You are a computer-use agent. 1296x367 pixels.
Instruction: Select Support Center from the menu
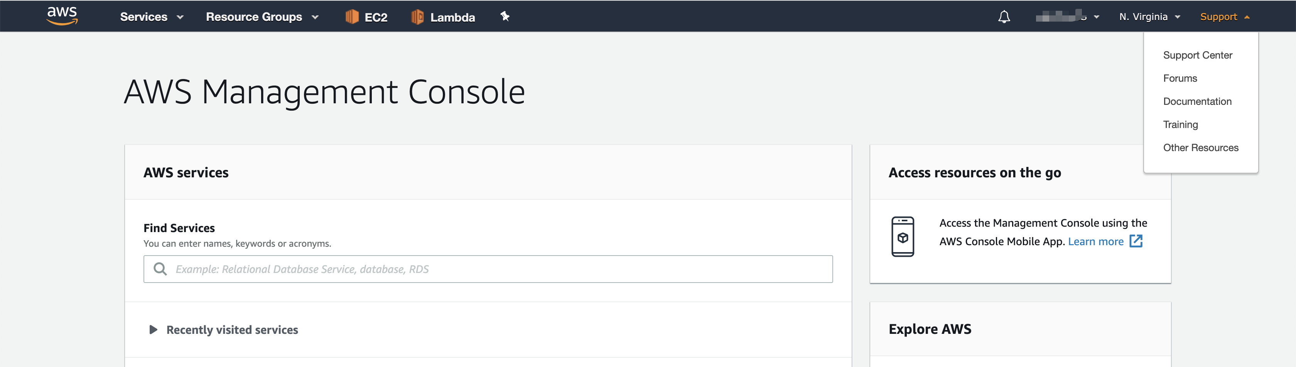click(x=1197, y=55)
